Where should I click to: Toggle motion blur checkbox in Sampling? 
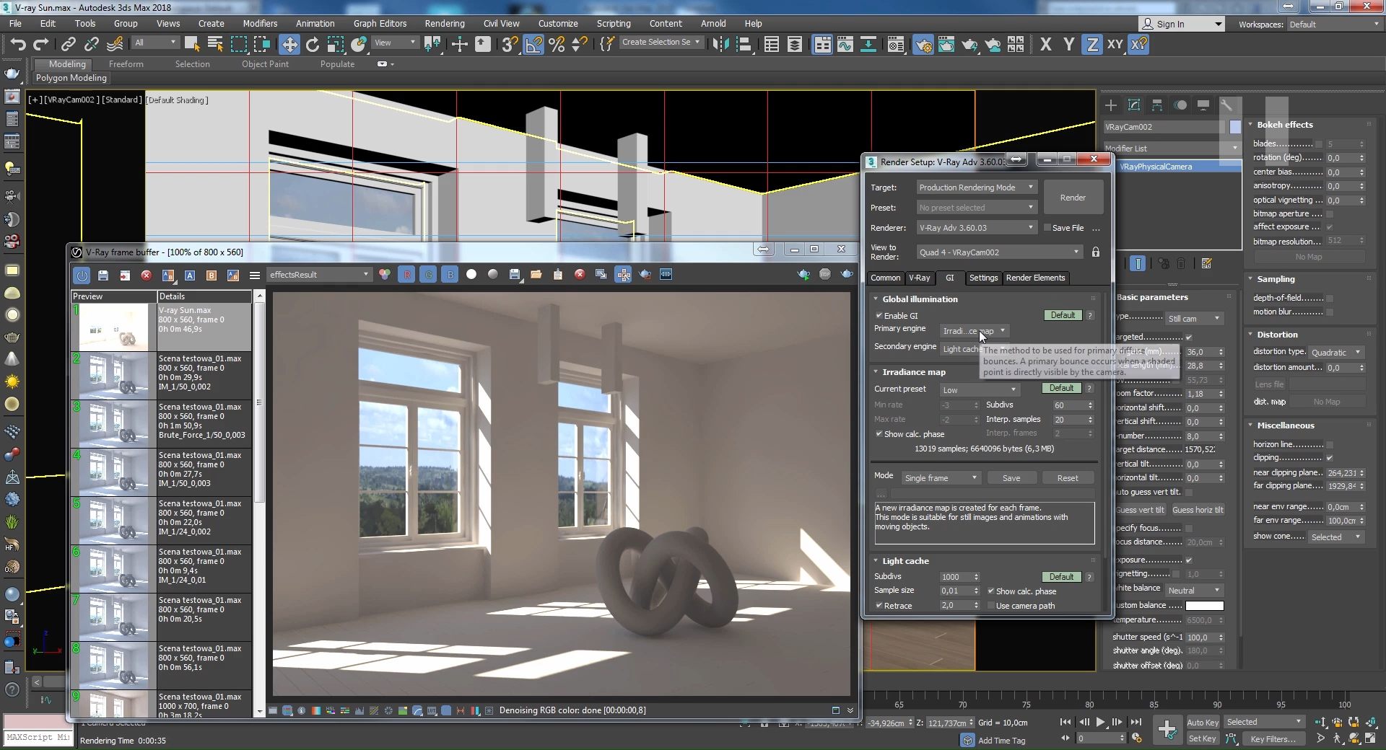(1330, 312)
